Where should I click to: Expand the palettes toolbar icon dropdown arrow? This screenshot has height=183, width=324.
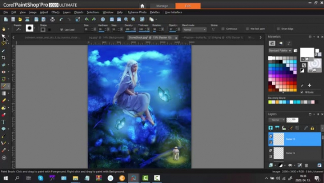156,19
